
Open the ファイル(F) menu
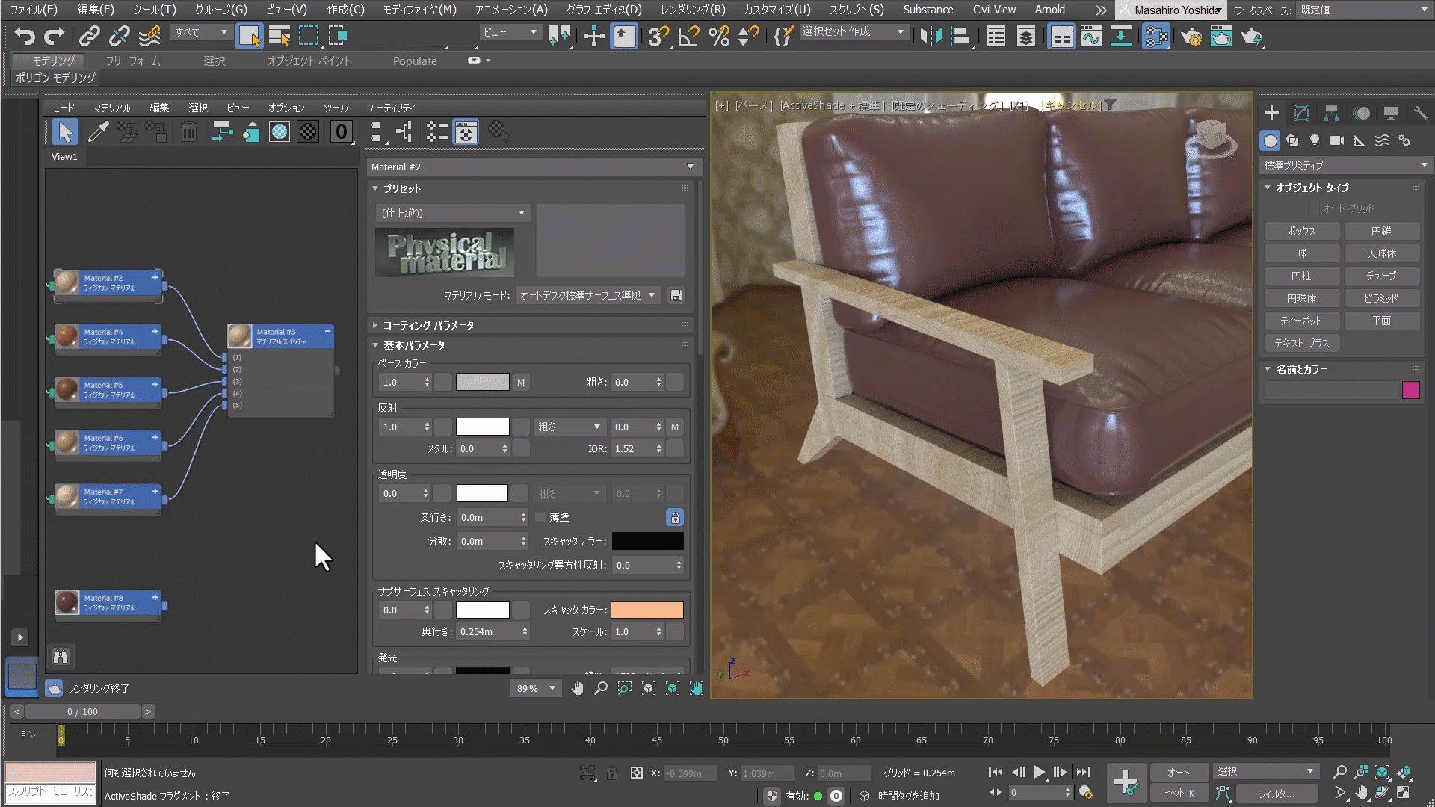pyautogui.click(x=33, y=10)
